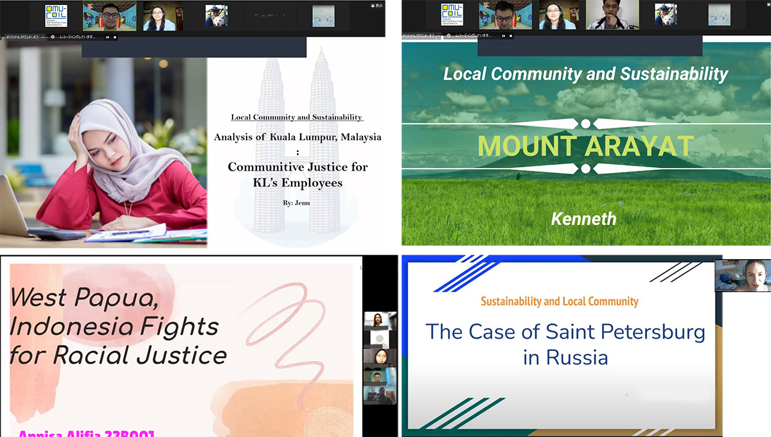Select anime avatar tile in Kuala Lumpur window

point(323,15)
